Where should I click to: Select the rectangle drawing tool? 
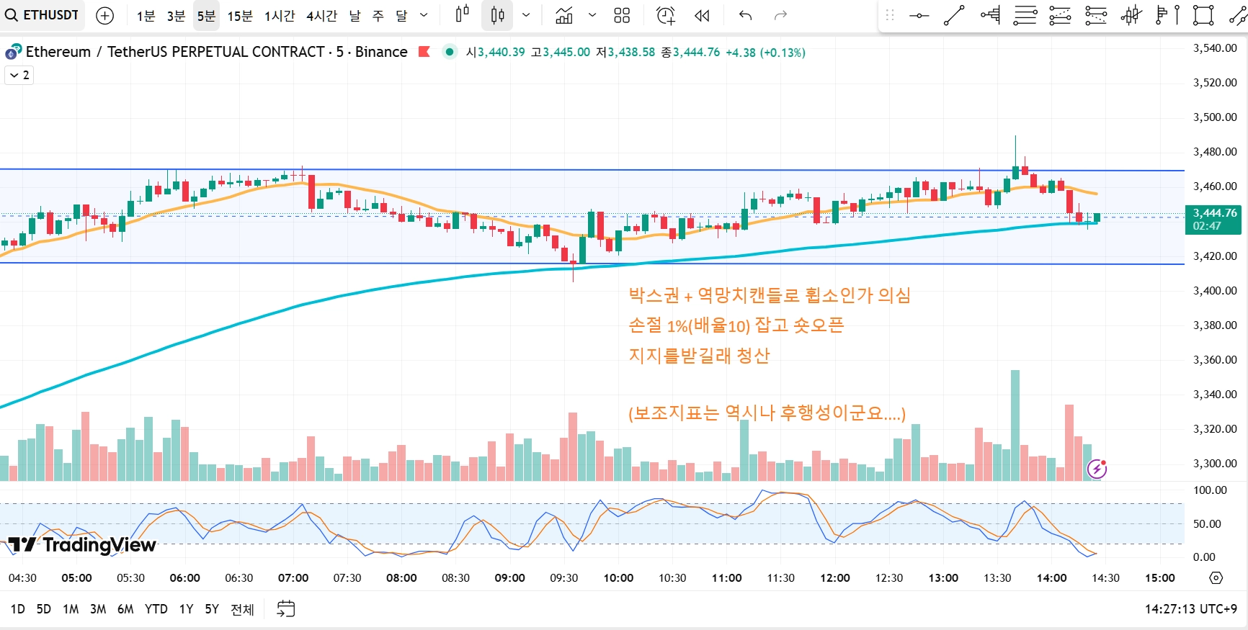point(1203,15)
